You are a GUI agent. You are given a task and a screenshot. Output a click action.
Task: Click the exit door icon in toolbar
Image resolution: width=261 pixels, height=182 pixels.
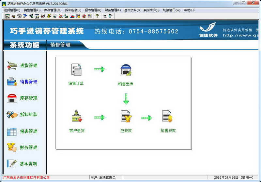111,16
